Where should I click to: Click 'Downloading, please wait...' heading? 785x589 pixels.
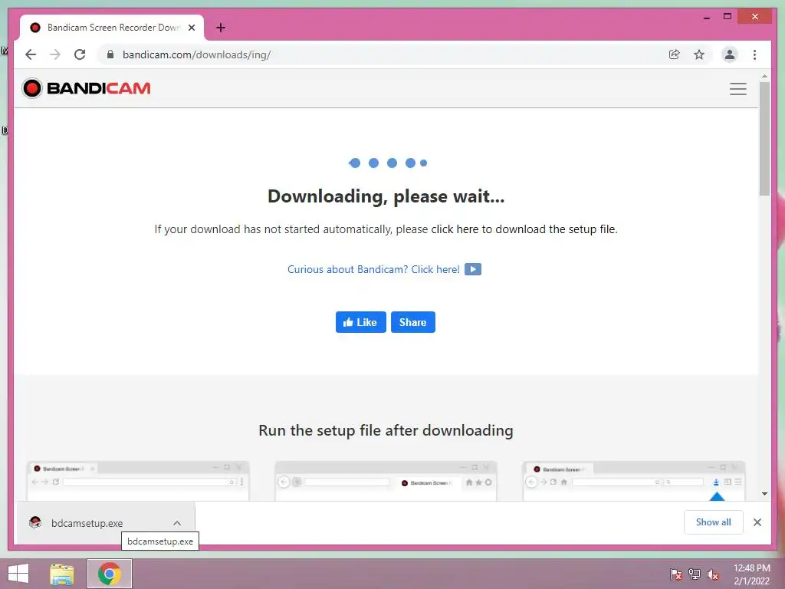[x=386, y=196]
